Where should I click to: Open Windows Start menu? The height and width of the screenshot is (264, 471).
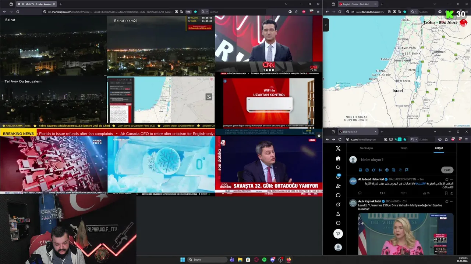tap(183, 260)
